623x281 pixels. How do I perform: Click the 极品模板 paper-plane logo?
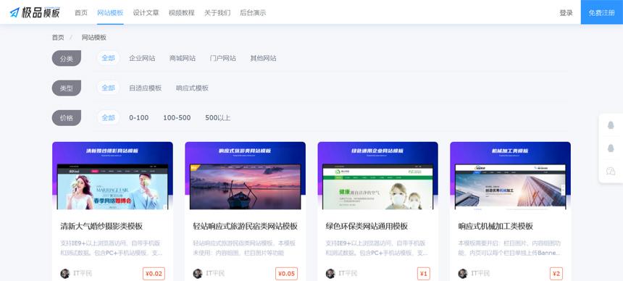(35, 12)
